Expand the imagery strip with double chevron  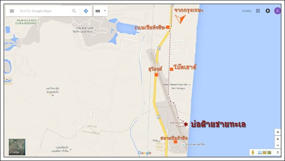click(278, 152)
